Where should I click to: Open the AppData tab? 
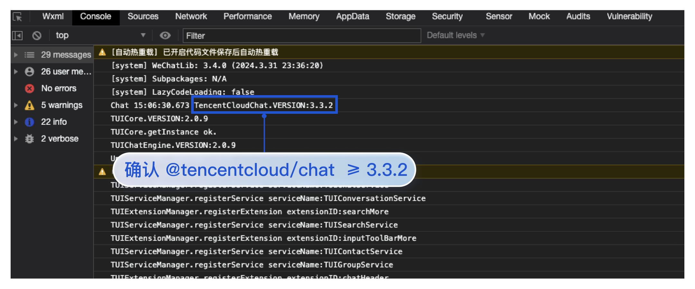point(353,17)
